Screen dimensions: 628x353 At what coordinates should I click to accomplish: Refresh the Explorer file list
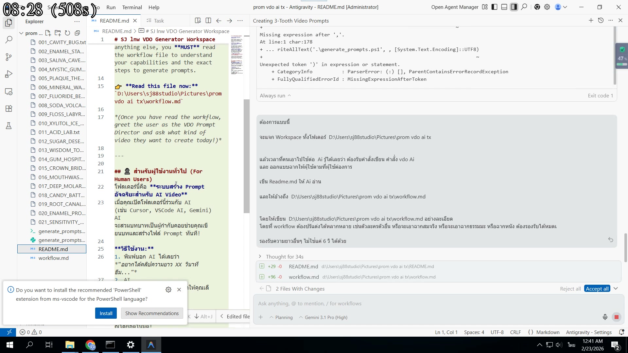(x=67, y=33)
